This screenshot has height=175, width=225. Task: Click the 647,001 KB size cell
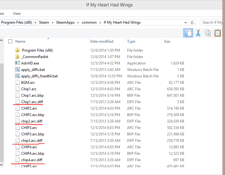[175, 95]
